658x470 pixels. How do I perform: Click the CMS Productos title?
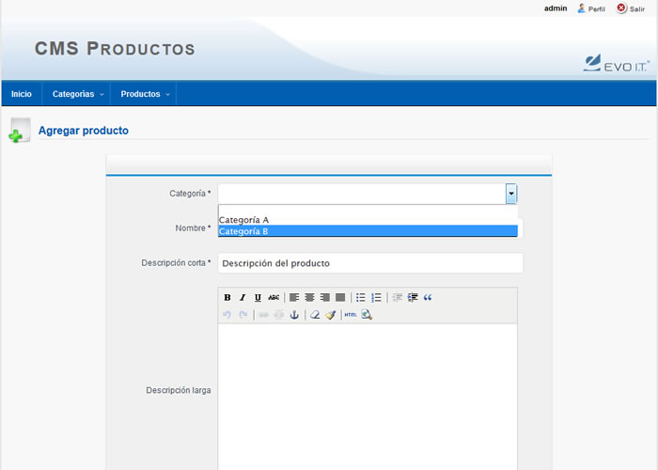[x=115, y=48]
